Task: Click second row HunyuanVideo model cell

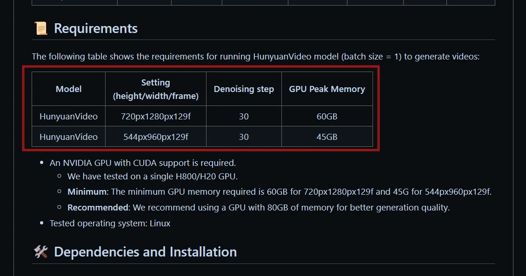Action: pos(68,137)
